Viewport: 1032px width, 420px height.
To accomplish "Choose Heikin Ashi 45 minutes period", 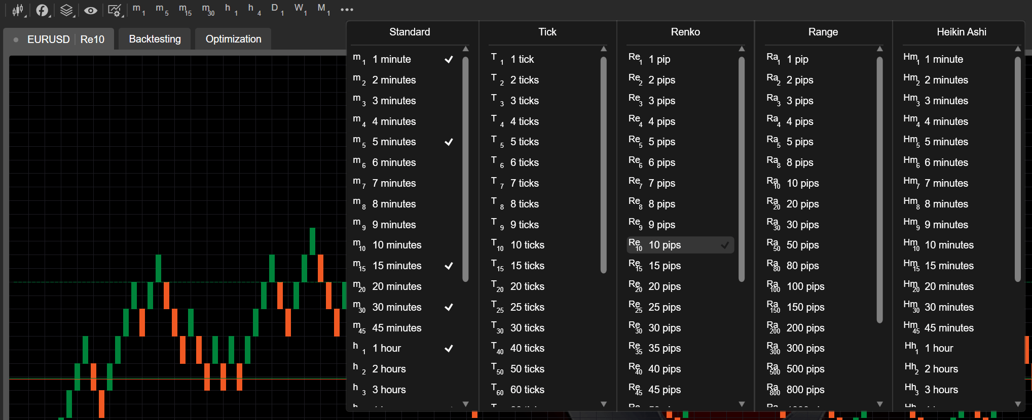I will click(955, 328).
